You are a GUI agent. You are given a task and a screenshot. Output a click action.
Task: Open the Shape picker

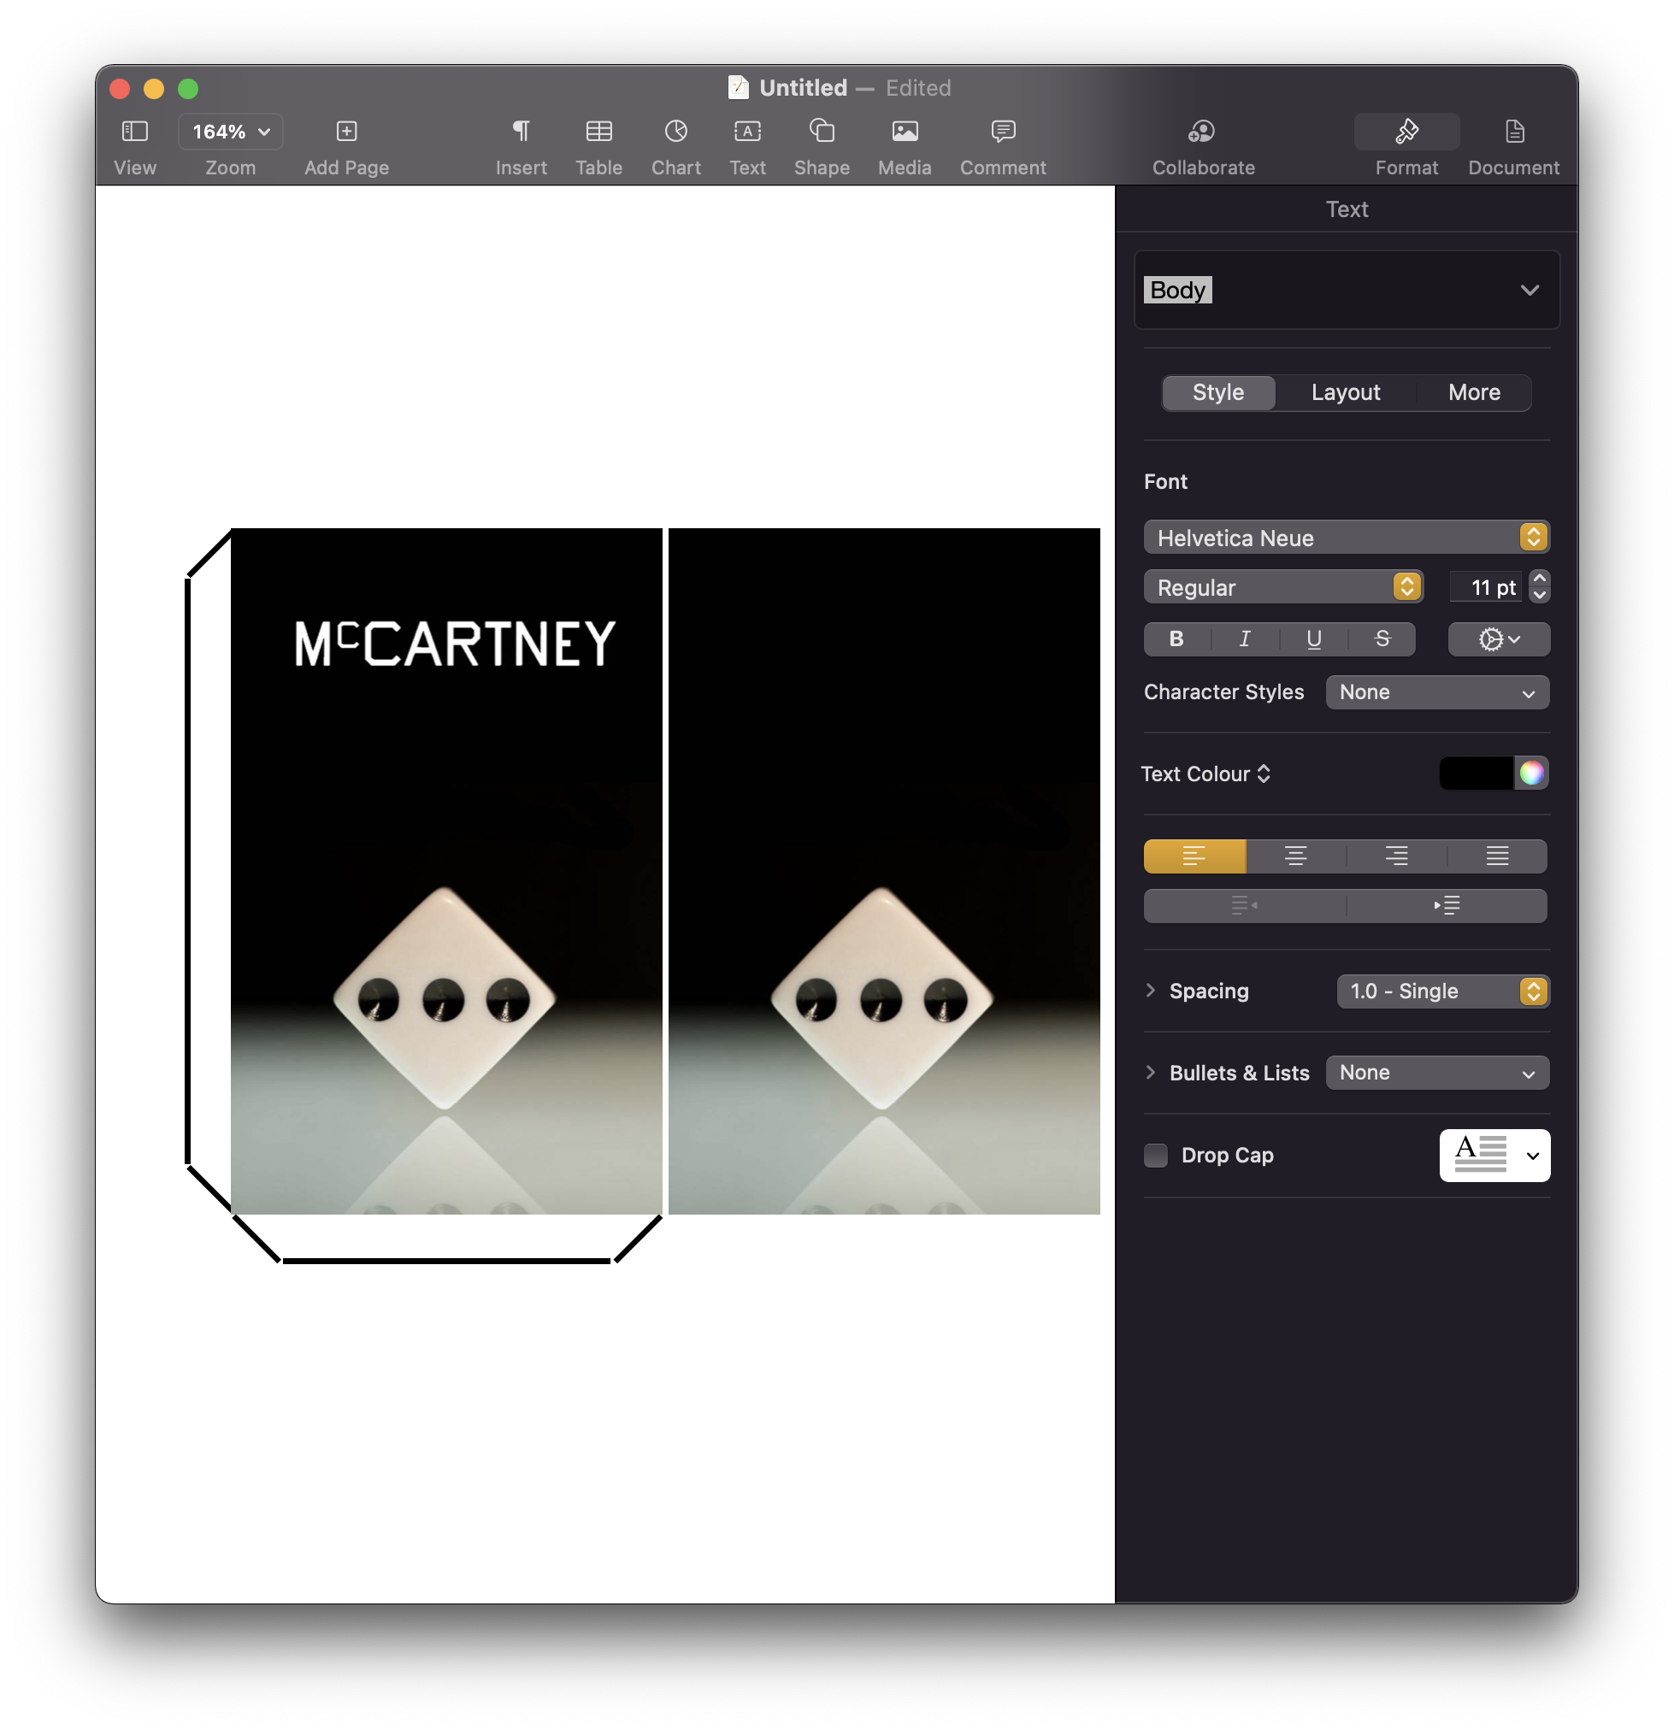(x=821, y=132)
